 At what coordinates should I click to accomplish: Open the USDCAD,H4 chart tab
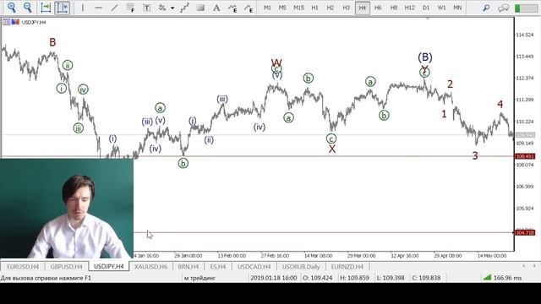tap(254, 267)
